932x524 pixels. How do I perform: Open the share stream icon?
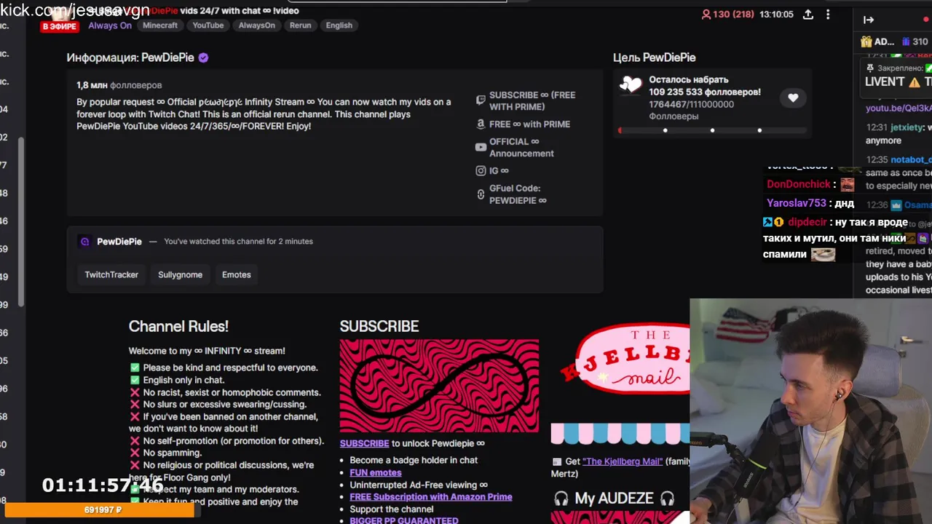point(808,15)
